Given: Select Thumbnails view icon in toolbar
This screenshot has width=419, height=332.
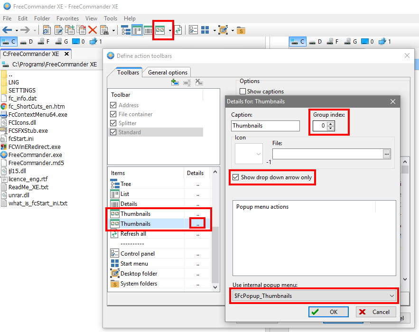Looking at the screenshot, I should coord(160,30).
